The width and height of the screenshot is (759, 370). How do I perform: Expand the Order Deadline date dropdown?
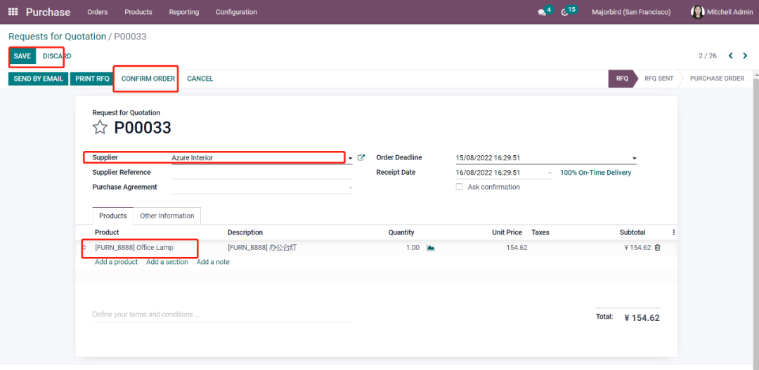pos(634,159)
